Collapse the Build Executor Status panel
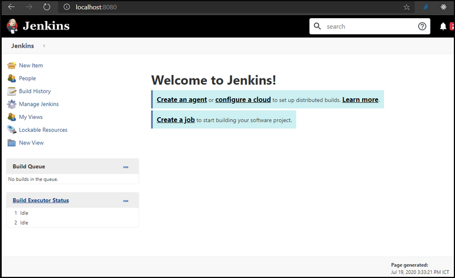 point(126,201)
